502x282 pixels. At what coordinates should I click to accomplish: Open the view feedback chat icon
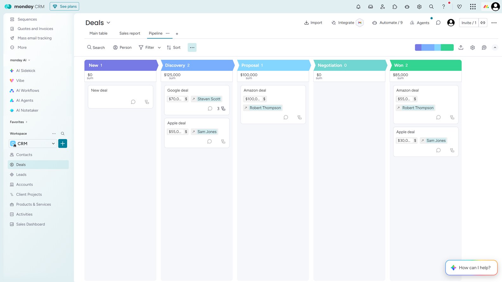484,47
